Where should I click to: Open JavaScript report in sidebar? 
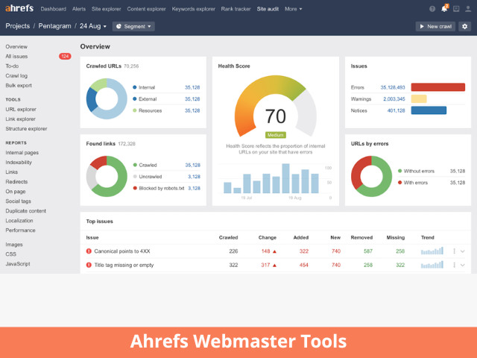tap(18, 264)
